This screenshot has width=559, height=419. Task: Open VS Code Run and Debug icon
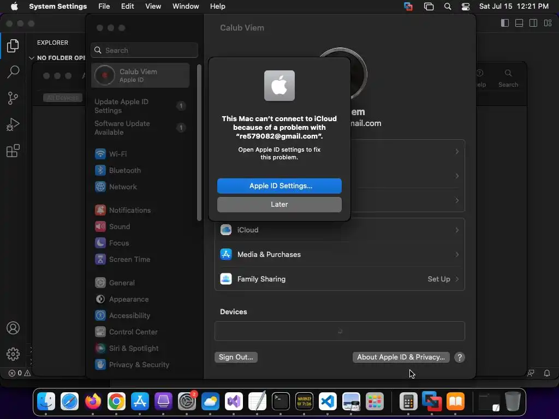coord(13,124)
